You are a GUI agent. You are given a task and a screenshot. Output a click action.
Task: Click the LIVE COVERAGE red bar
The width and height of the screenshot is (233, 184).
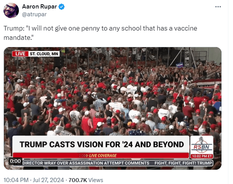coord(101,155)
